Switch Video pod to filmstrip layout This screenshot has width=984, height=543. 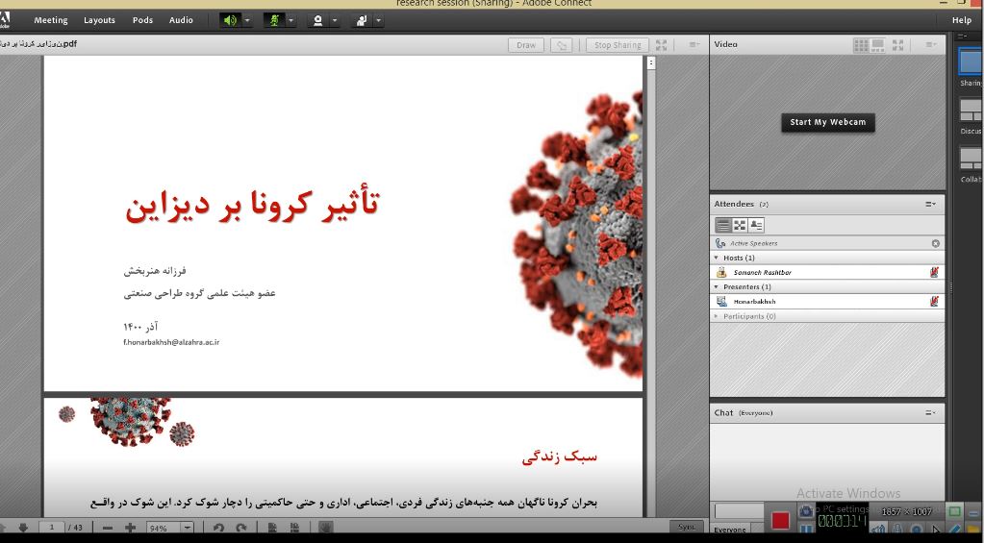coord(878,44)
